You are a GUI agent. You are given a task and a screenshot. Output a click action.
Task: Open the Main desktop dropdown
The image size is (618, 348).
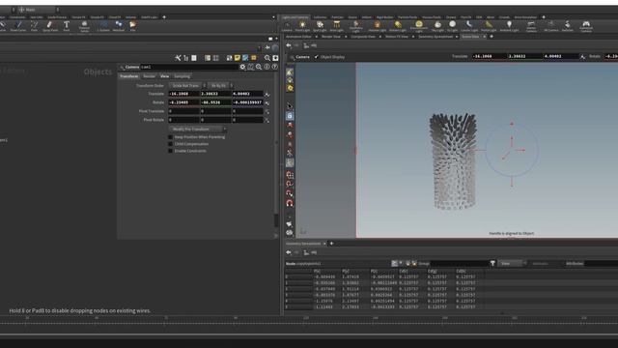(38, 10)
